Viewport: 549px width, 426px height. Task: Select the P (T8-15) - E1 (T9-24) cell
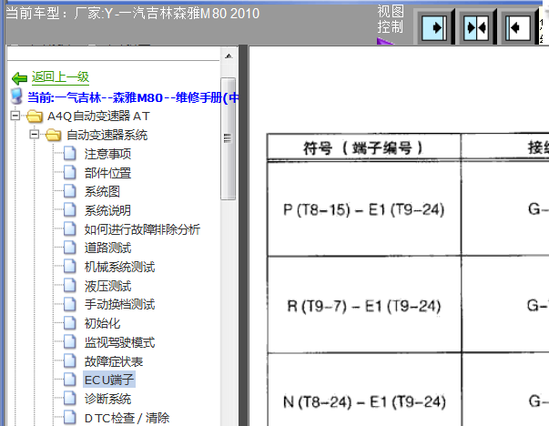[x=364, y=209]
